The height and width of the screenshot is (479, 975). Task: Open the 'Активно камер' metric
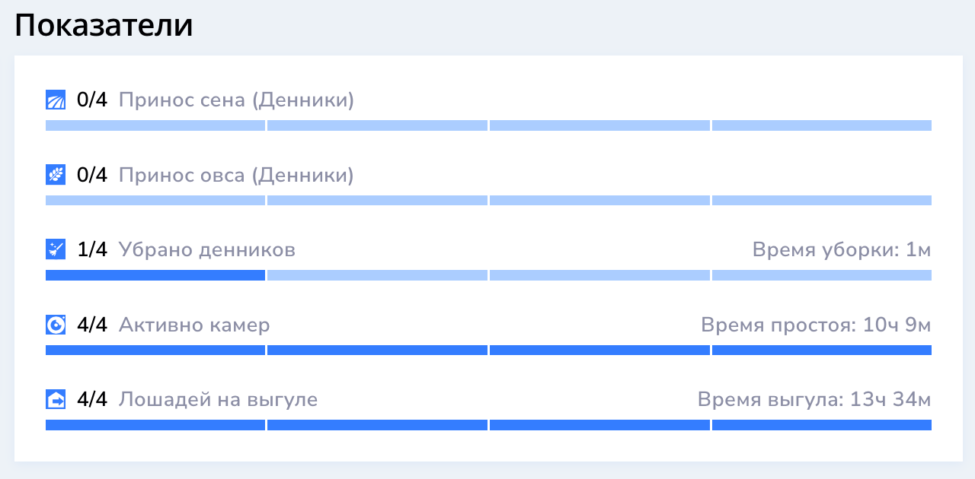point(194,325)
